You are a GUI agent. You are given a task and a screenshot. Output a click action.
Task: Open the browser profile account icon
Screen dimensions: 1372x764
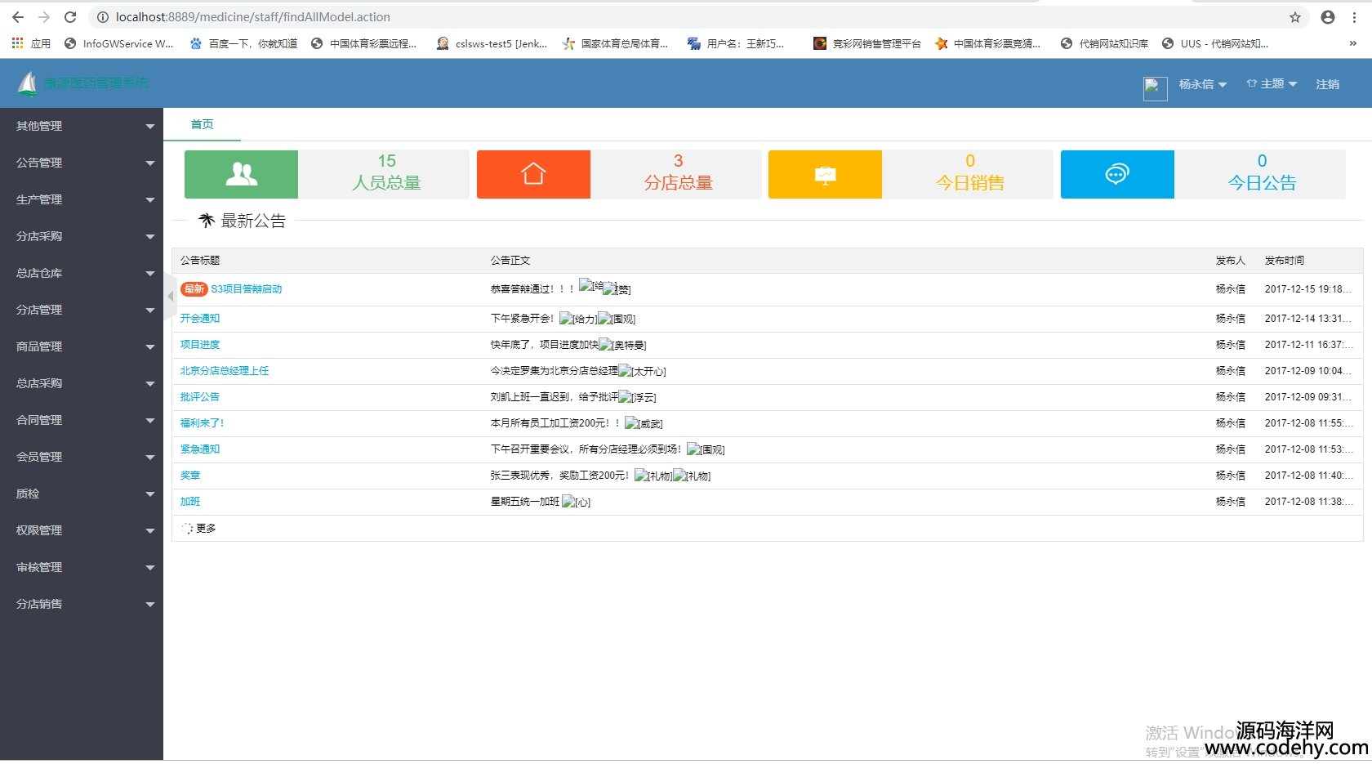click(x=1328, y=17)
